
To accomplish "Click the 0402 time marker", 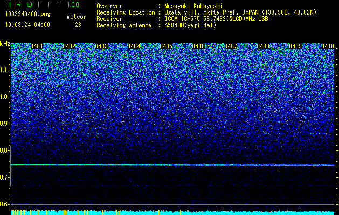I will tap(69, 46).
